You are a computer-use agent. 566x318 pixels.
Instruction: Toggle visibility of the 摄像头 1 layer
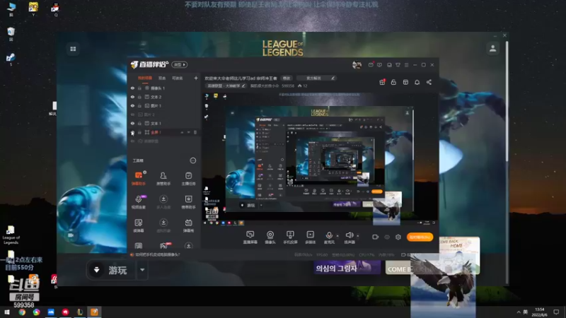click(132, 88)
